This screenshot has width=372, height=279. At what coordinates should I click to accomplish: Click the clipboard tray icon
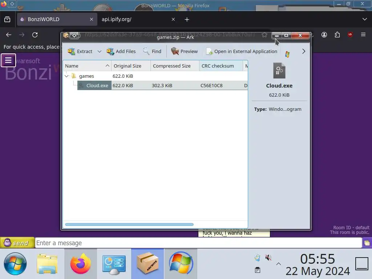point(258,270)
